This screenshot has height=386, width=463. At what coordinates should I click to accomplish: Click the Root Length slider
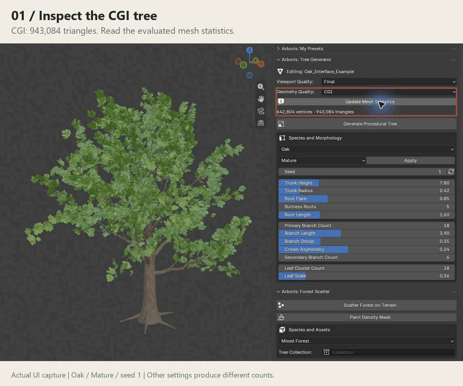(366, 215)
